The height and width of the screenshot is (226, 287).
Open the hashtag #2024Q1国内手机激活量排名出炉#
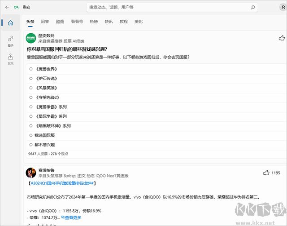click(x=62, y=183)
